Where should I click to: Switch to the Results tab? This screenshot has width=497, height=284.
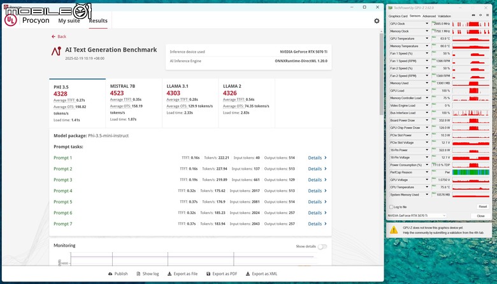point(98,21)
